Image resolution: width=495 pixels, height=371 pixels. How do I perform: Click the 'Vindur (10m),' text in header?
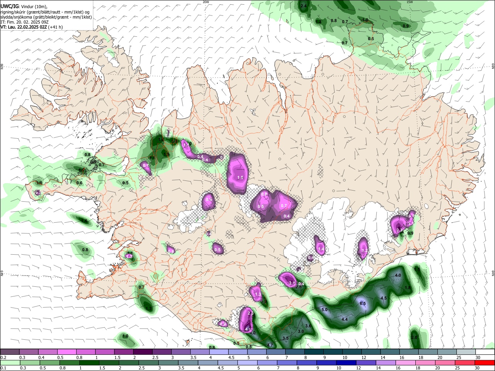34,7
